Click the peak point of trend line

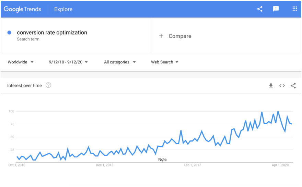278,112
